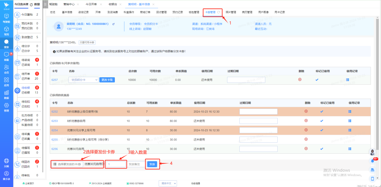Open 选择要发放的卡/券 selector
The image size is (381, 187).
[x=67, y=164]
